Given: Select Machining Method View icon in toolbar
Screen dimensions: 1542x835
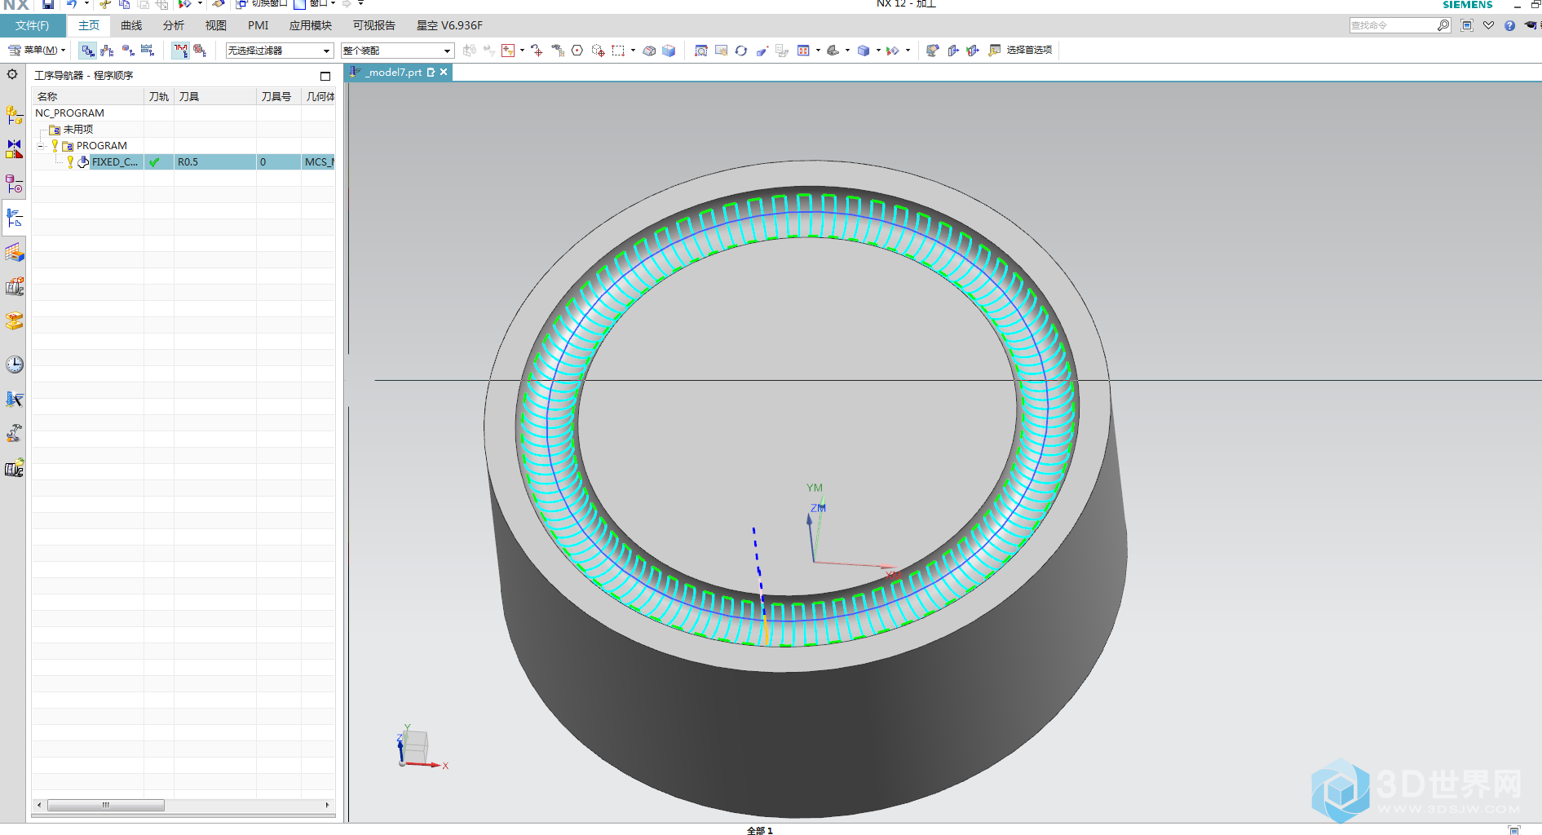Looking at the screenshot, I should [x=148, y=51].
